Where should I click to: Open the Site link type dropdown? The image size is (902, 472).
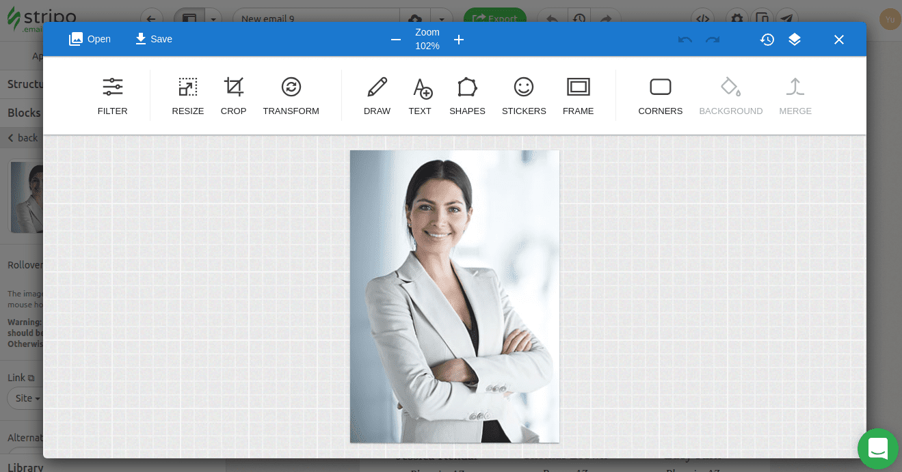(x=26, y=398)
